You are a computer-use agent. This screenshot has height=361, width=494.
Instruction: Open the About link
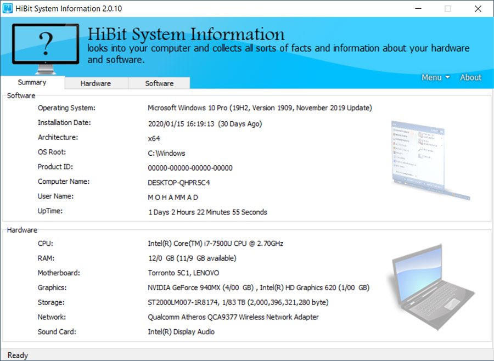pos(470,77)
